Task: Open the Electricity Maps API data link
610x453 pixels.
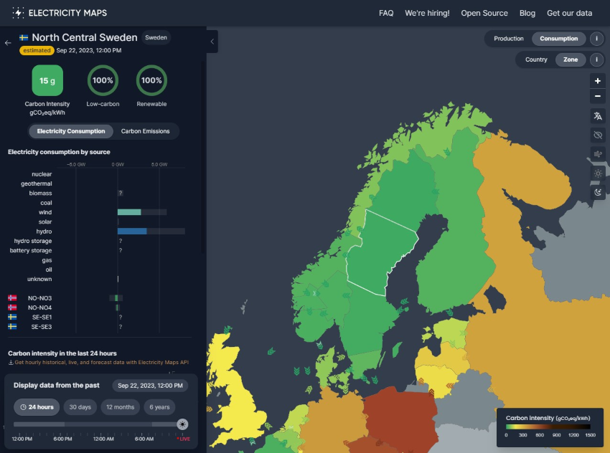Action: [x=101, y=362]
